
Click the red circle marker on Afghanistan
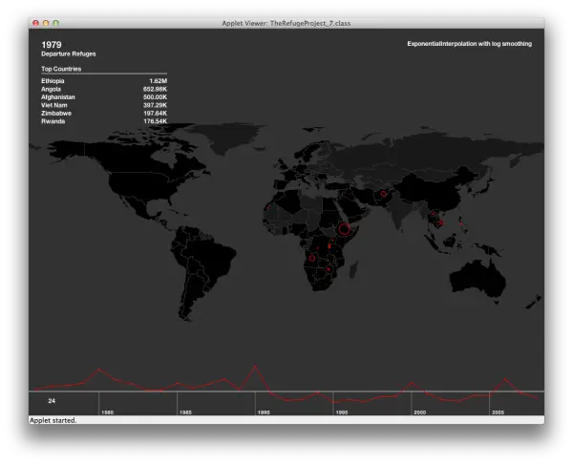[383, 194]
